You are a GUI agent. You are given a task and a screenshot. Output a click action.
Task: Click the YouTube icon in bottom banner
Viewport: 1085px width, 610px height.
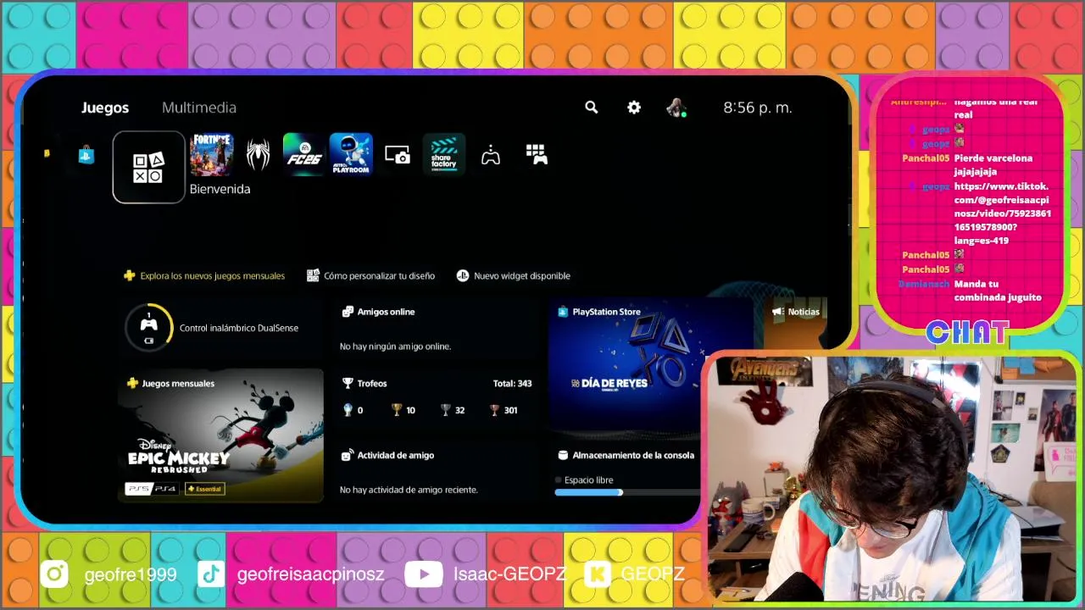[423, 574]
